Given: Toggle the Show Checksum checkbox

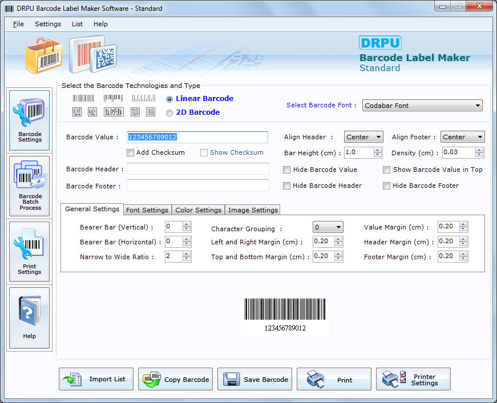Looking at the screenshot, I should pos(204,153).
